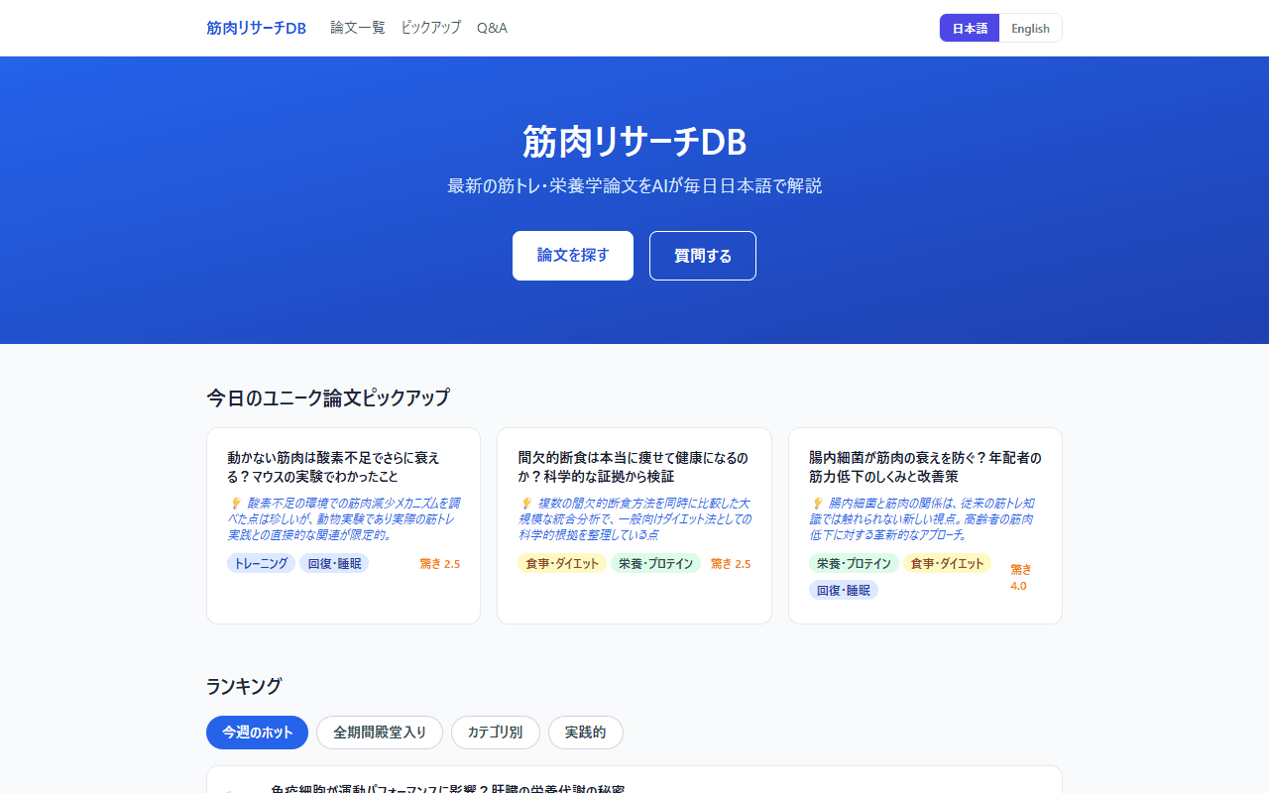Select トレーニング tag in the first card
Viewport: 1269px width, 793px height.
[x=261, y=563]
